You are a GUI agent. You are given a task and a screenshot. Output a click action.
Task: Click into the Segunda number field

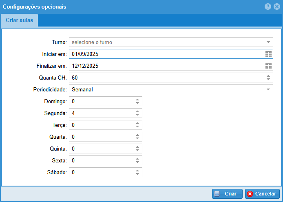click(101, 113)
